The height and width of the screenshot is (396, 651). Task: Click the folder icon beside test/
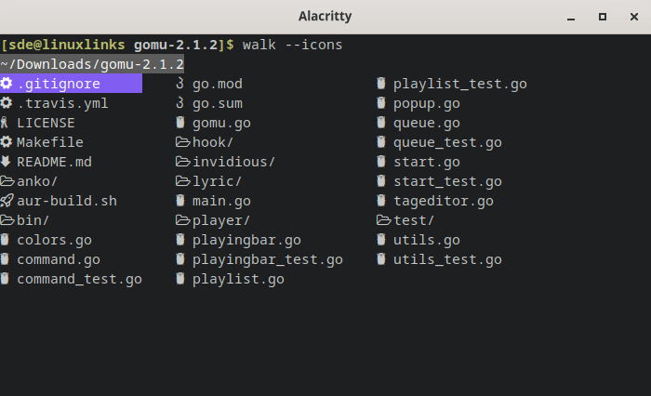click(384, 220)
